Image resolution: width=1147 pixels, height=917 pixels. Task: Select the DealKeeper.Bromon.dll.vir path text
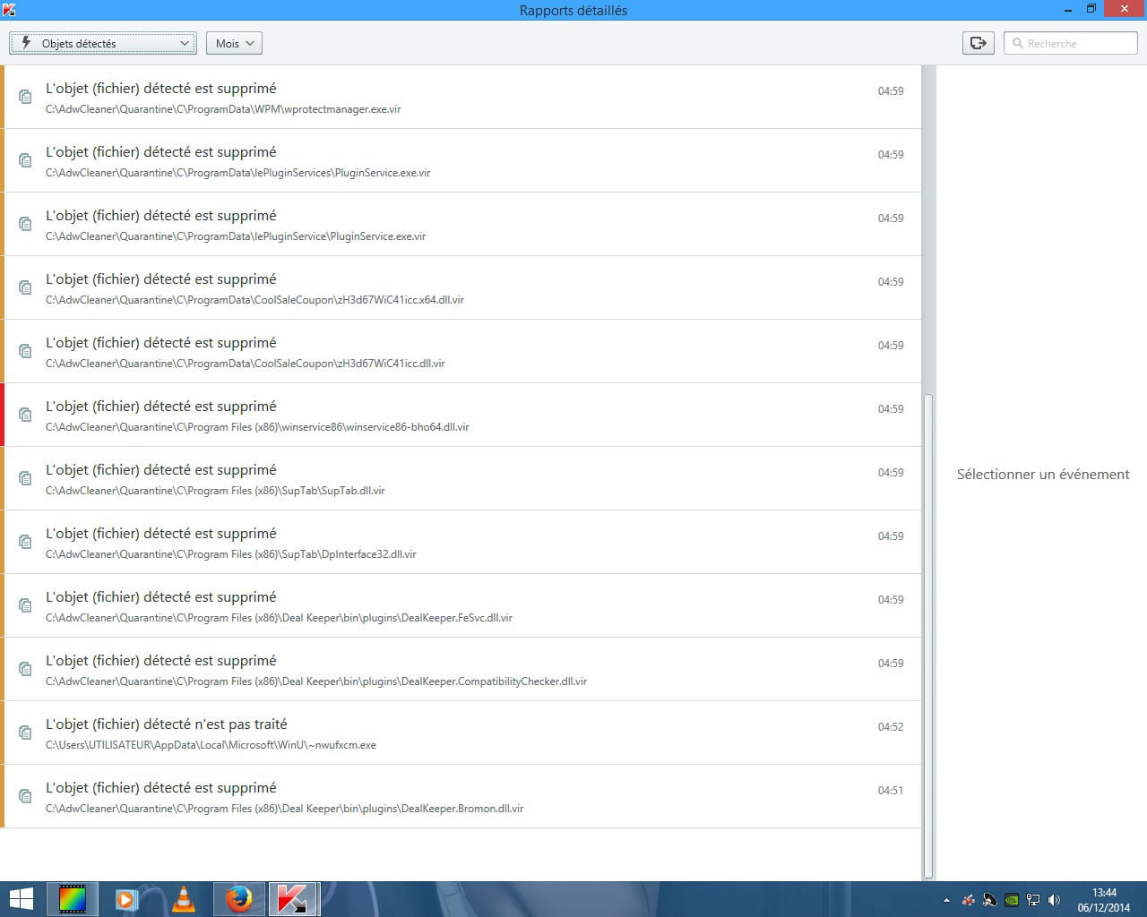284,809
